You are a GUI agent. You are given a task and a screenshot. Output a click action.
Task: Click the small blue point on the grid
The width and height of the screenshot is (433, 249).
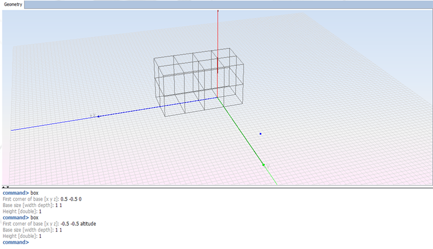click(261, 134)
